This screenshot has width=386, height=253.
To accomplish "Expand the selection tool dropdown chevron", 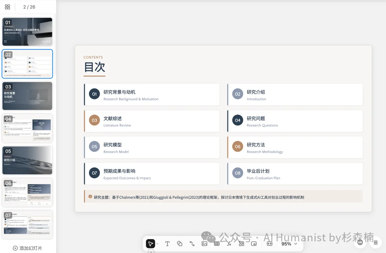I will tap(158, 244).
